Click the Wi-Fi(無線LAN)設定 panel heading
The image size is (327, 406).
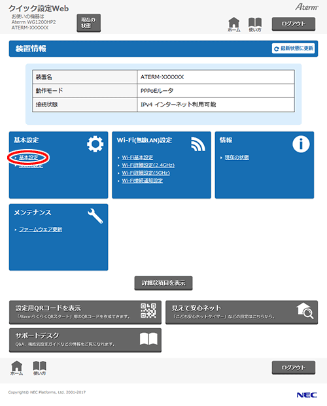pyautogui.click(x=145, y=140)
